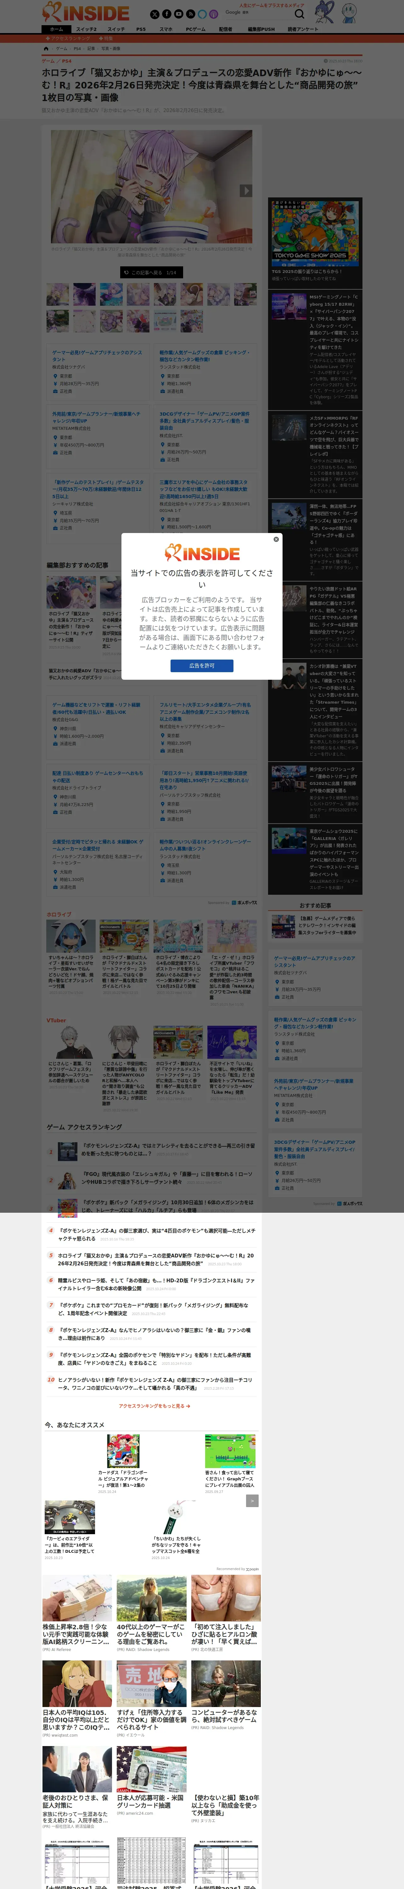Select the ホーム navigation tab

click(x=56, y=29)
